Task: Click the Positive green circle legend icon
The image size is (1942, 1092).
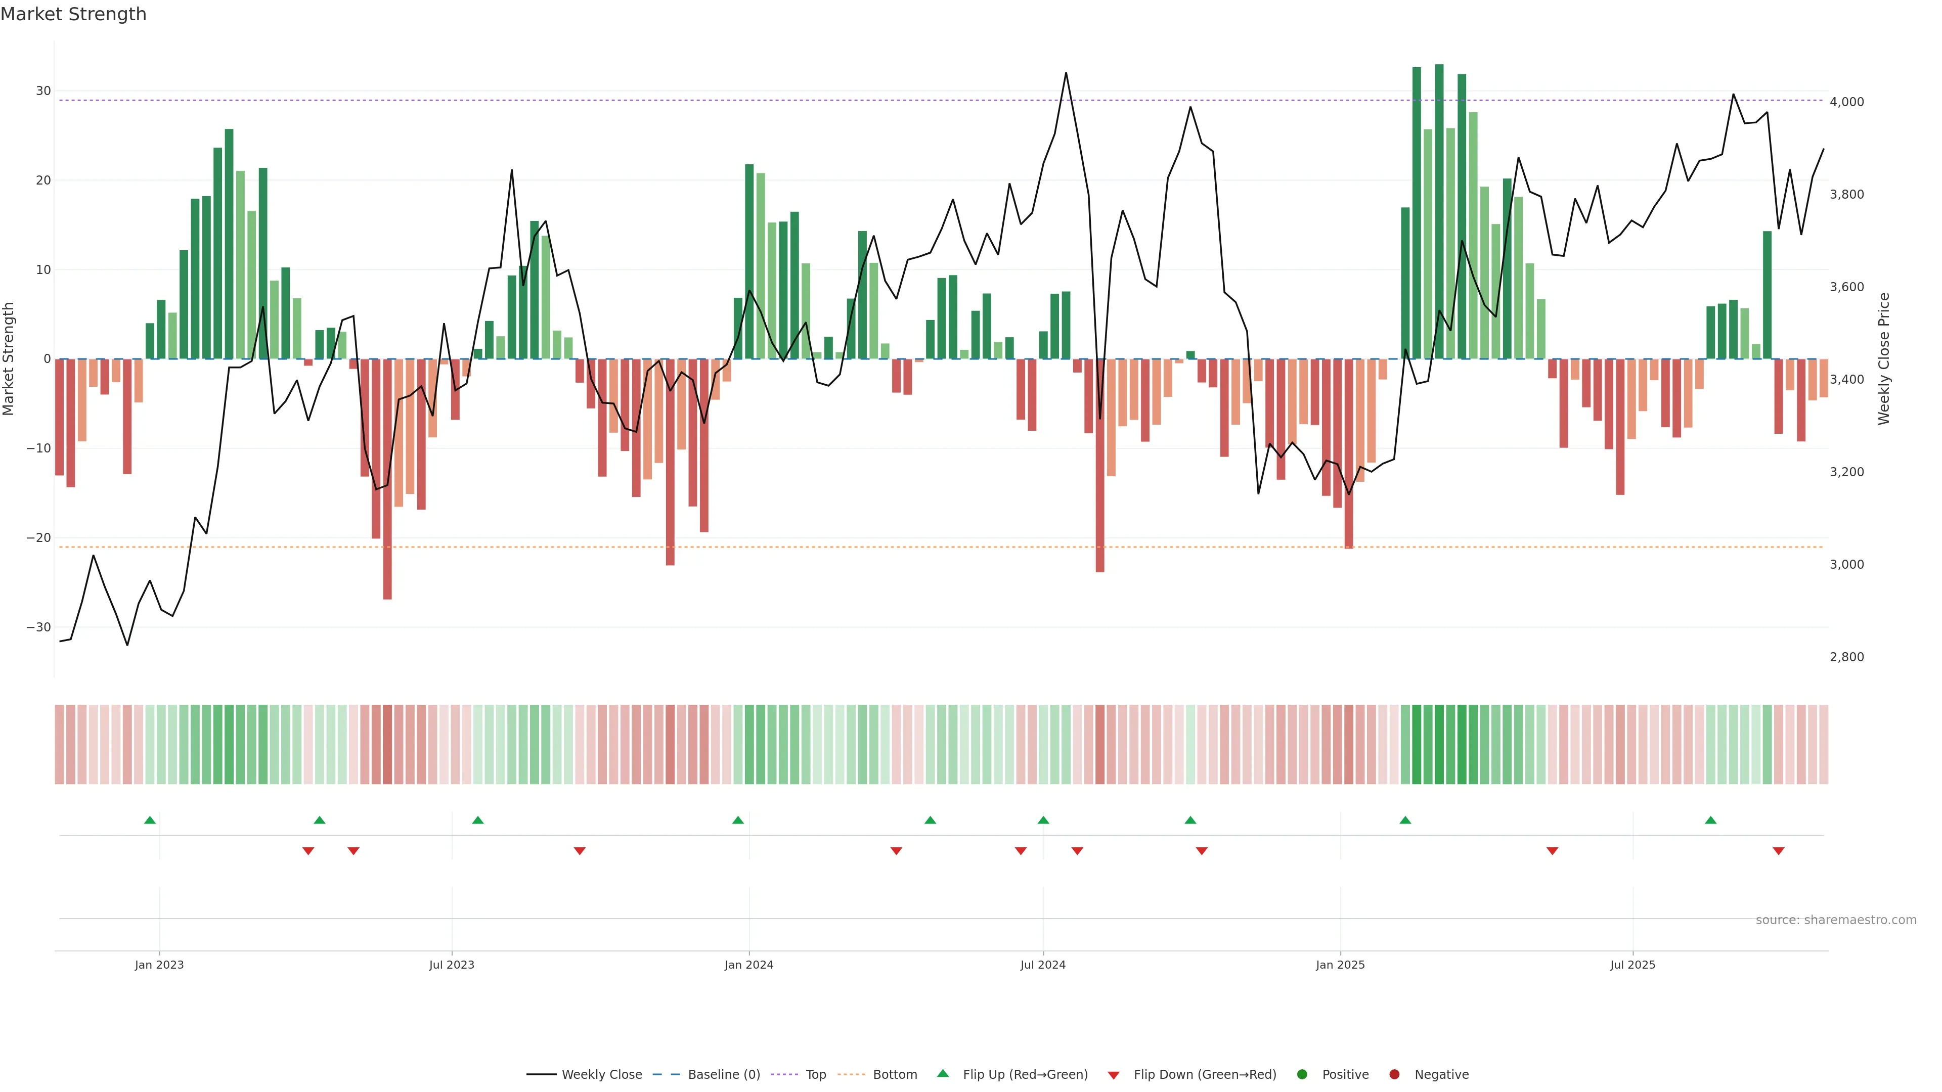Action: pos(1302,1074)
